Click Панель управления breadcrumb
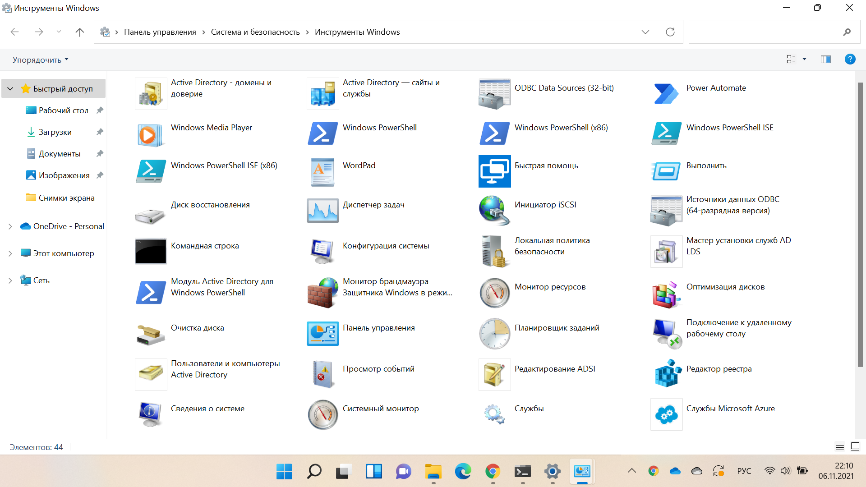This screenshot has height=487, width=866. pyautogui.click(x=160, y=32)
